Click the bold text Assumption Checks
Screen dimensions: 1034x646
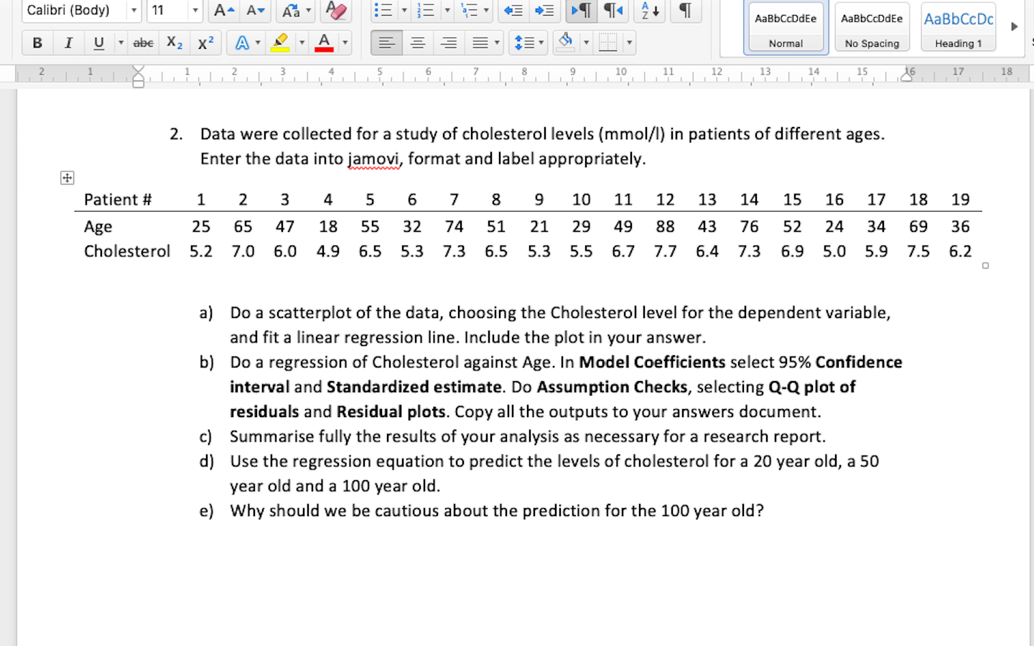[x=612, y=387]
